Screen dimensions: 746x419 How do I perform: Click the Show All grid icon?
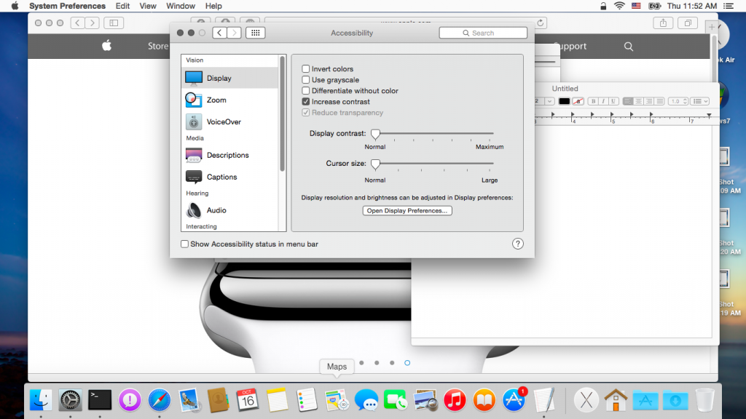point(255,33)
